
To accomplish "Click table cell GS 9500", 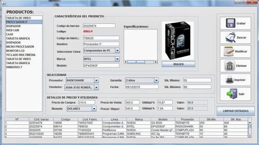I will tap(163, 123).
